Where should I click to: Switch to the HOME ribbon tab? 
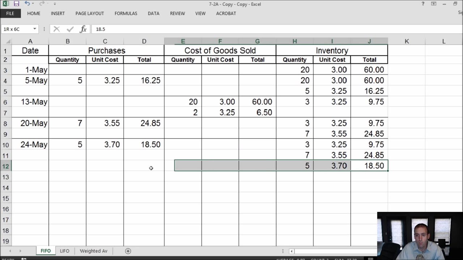point(34,13)
